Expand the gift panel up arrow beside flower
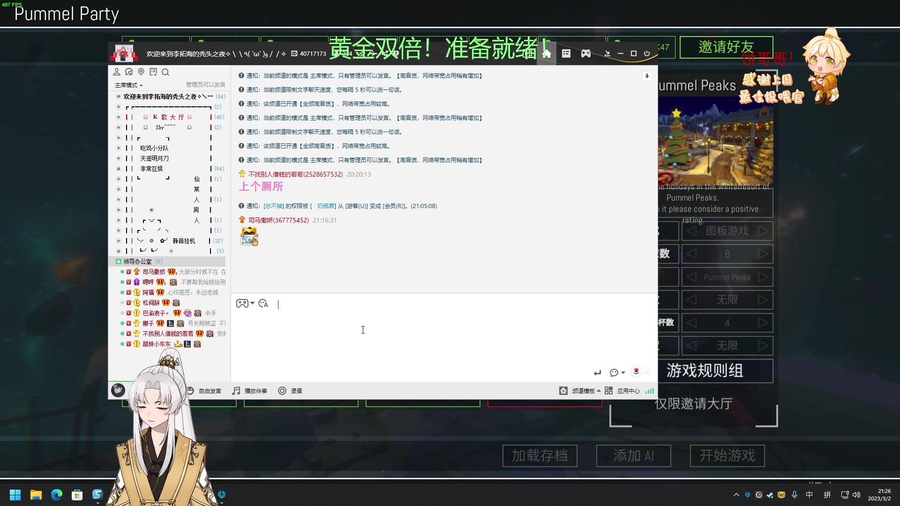This screenshot has width=900, height=506. (647, 373)
